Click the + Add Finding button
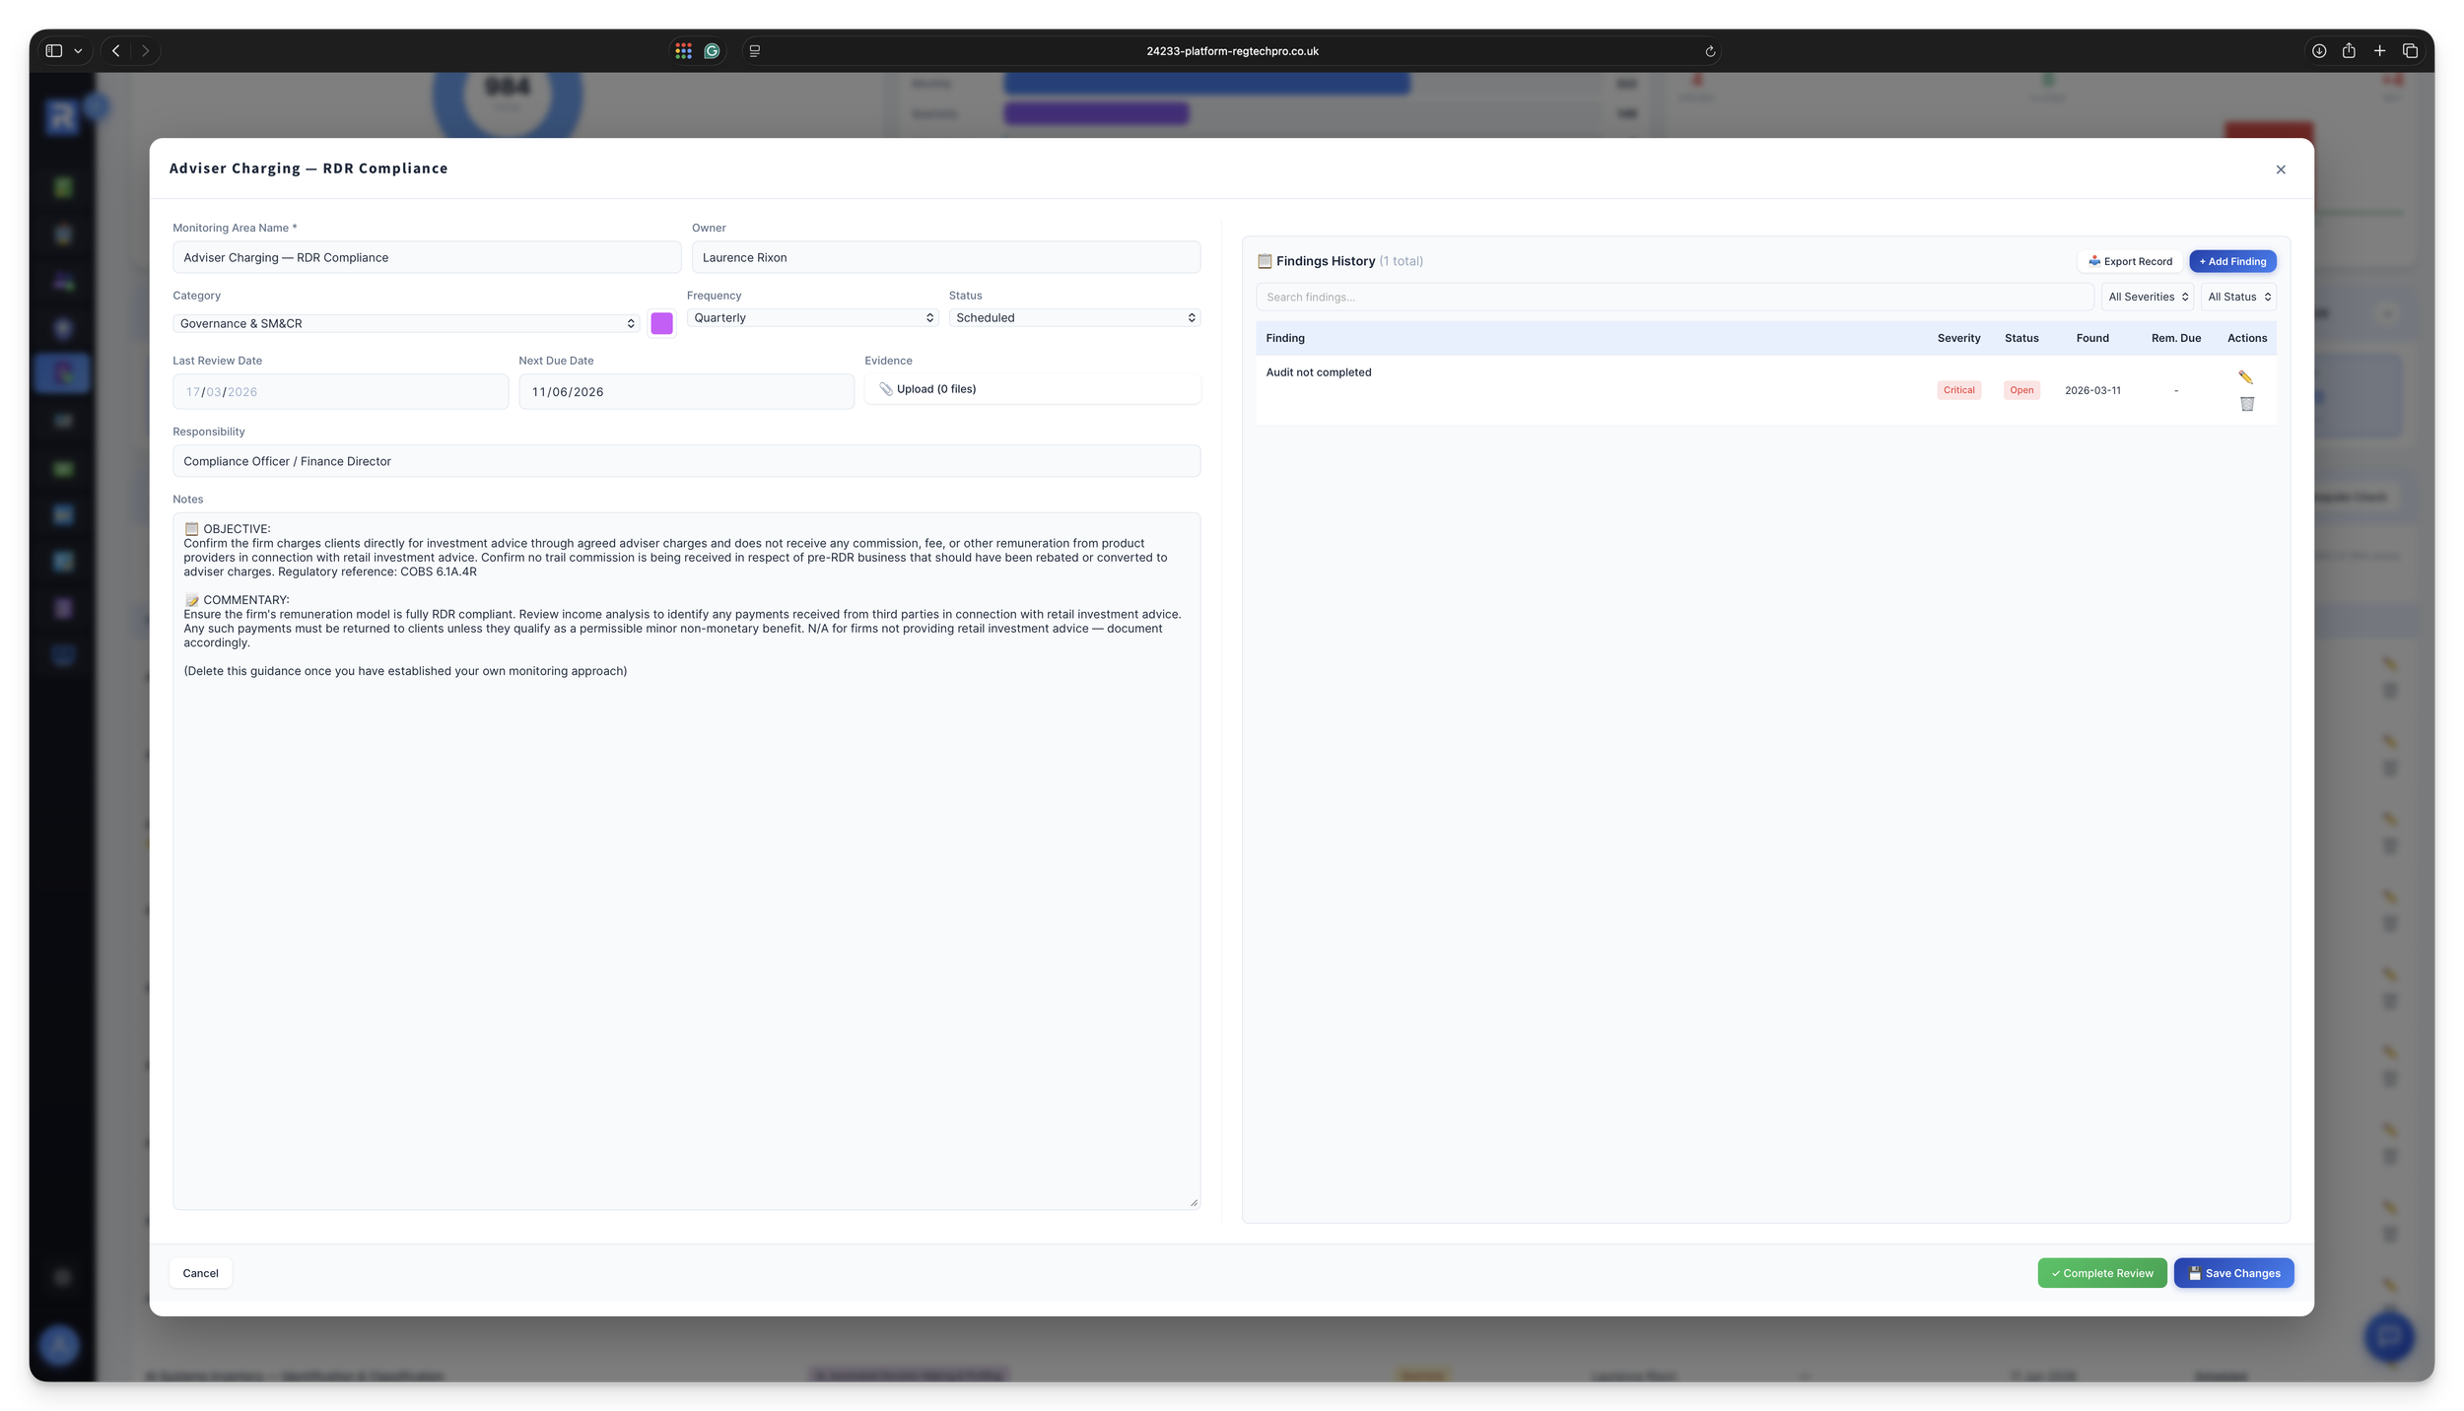Viewport: 2464px width, 1411px height. pyautogui.click(x=2231, y=261)
